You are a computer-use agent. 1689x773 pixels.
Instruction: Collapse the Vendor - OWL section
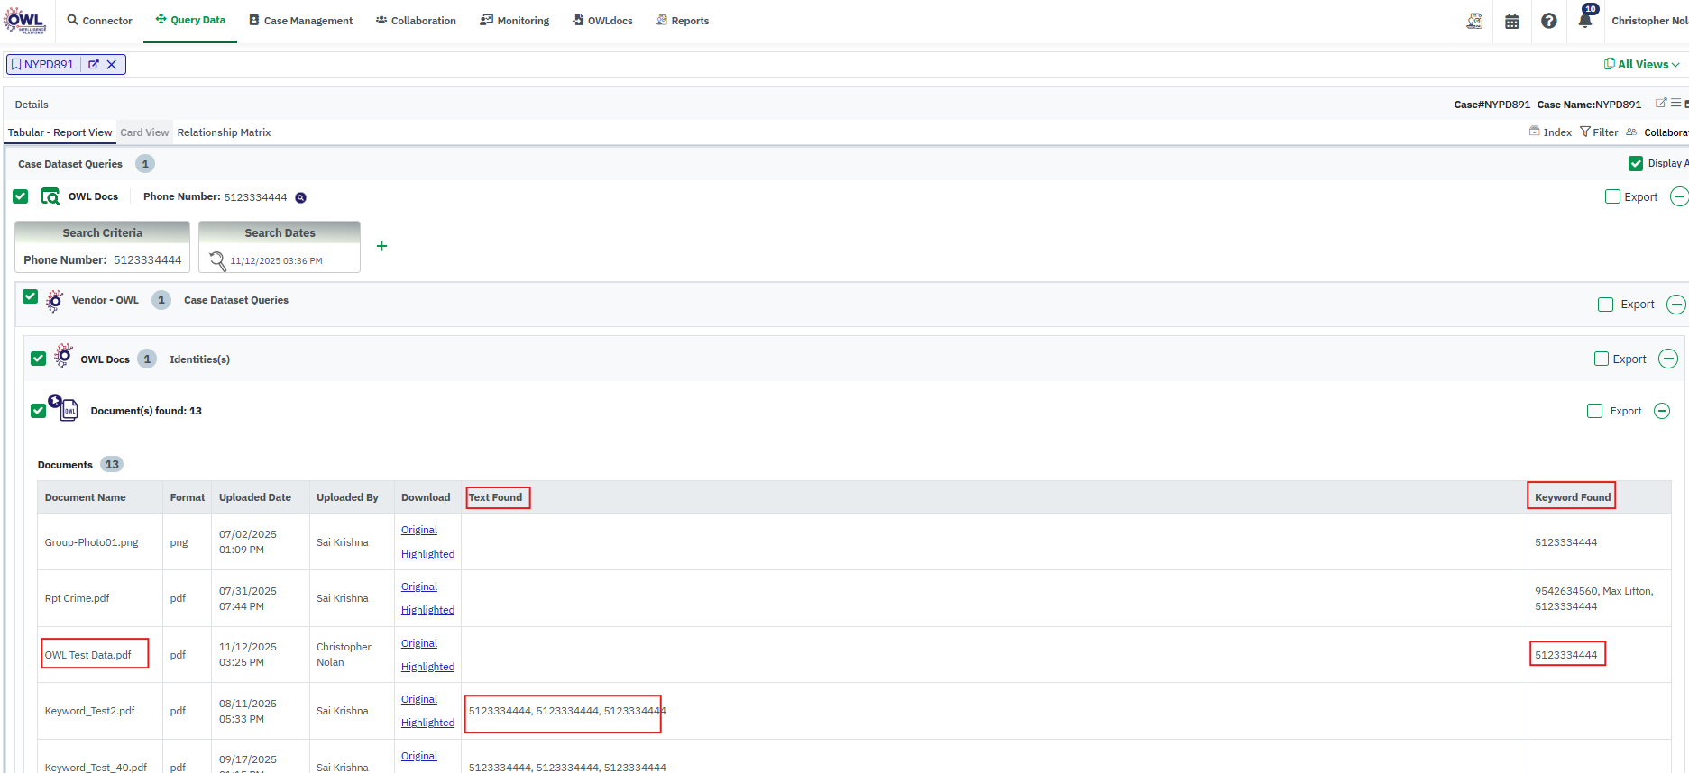pyautogui.click(x=1675, y=305)
